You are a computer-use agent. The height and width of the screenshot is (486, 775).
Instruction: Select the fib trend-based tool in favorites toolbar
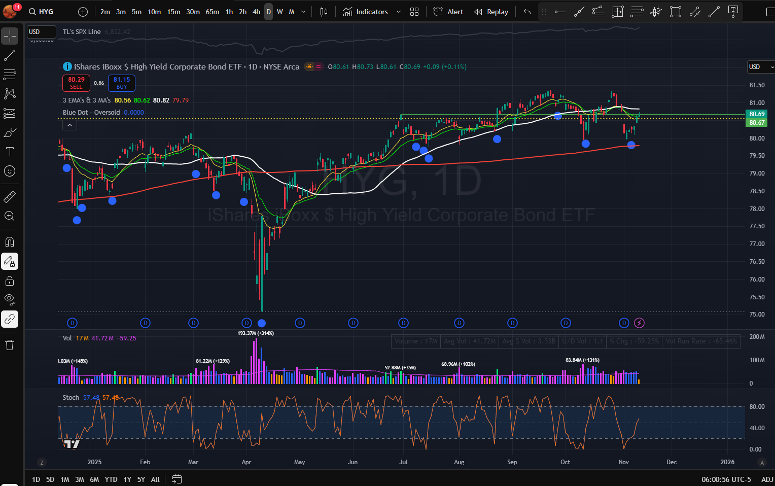pos(598,12)
